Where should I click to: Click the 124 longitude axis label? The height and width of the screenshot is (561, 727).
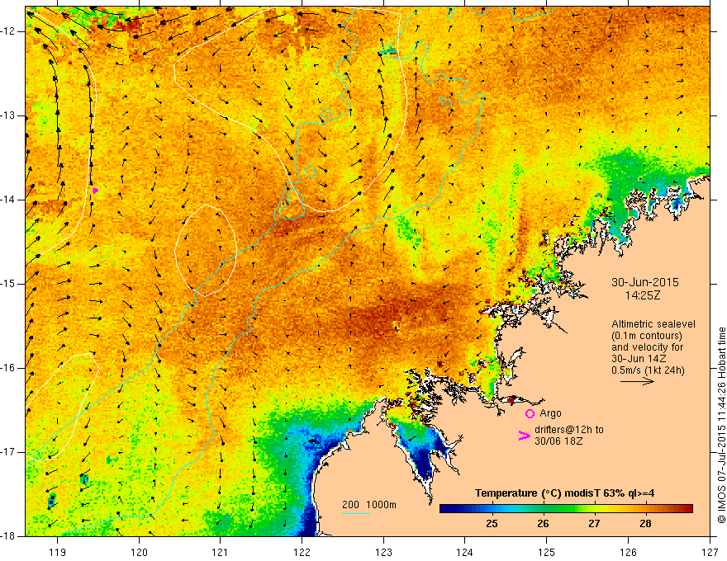point(465,552)
